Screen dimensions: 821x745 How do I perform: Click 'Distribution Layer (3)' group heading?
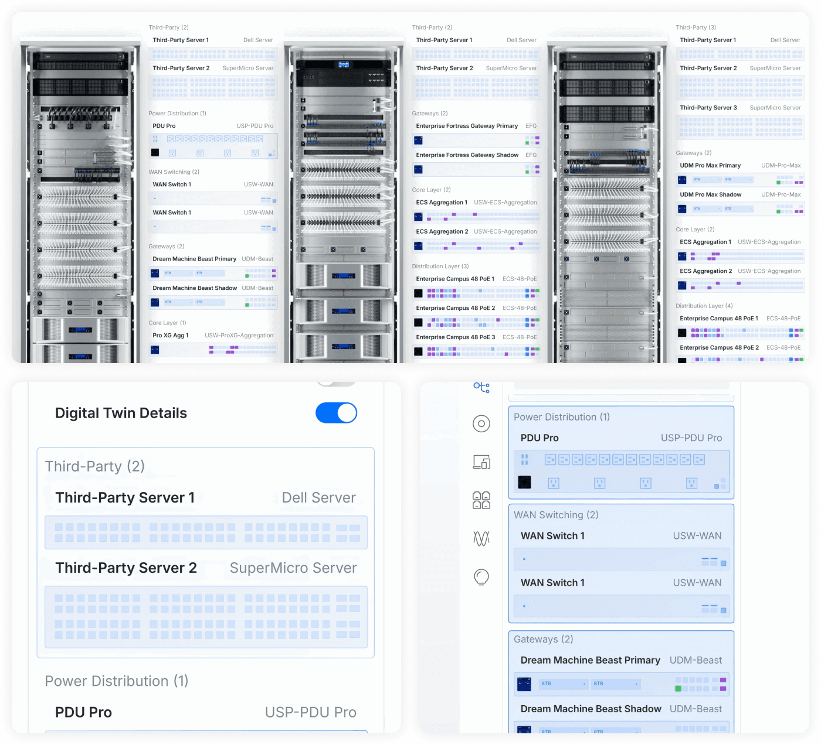click(x=440, y=266)
